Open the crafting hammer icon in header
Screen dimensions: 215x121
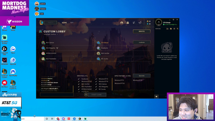pyautogui.click(x=134, y=23)
